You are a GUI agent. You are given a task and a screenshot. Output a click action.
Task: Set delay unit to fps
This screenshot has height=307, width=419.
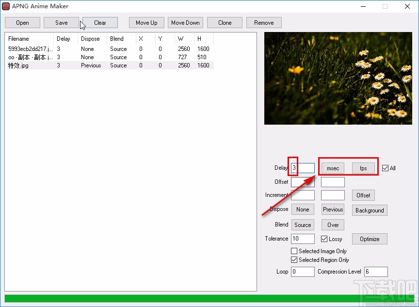pos(363,168)
